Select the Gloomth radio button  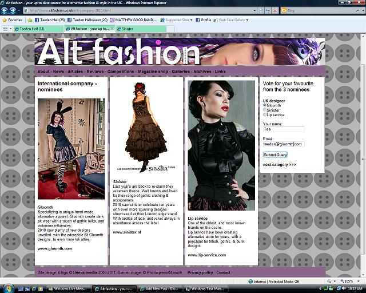coord(265,105)
